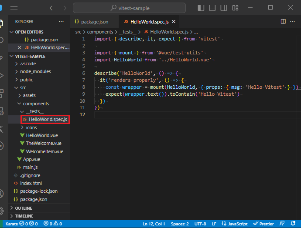Expand the .vscode folder

pos(39,64)
